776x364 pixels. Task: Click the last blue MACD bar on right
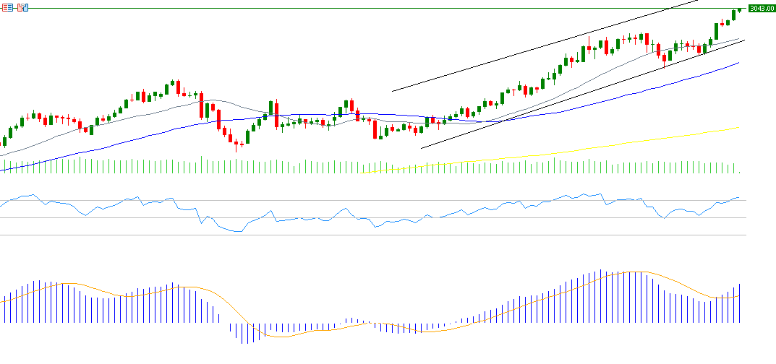pyautogui.click(x=740, y=303)
